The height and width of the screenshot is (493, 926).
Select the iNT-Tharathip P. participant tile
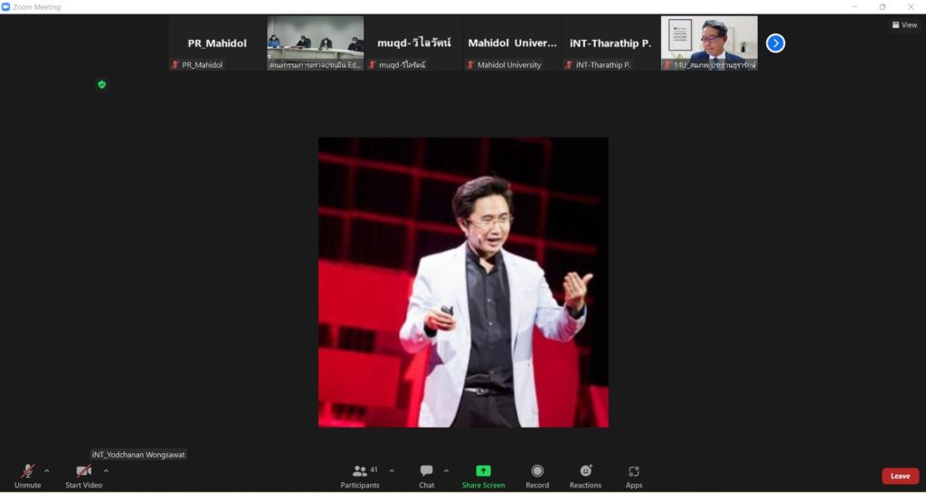click(610, 43)
